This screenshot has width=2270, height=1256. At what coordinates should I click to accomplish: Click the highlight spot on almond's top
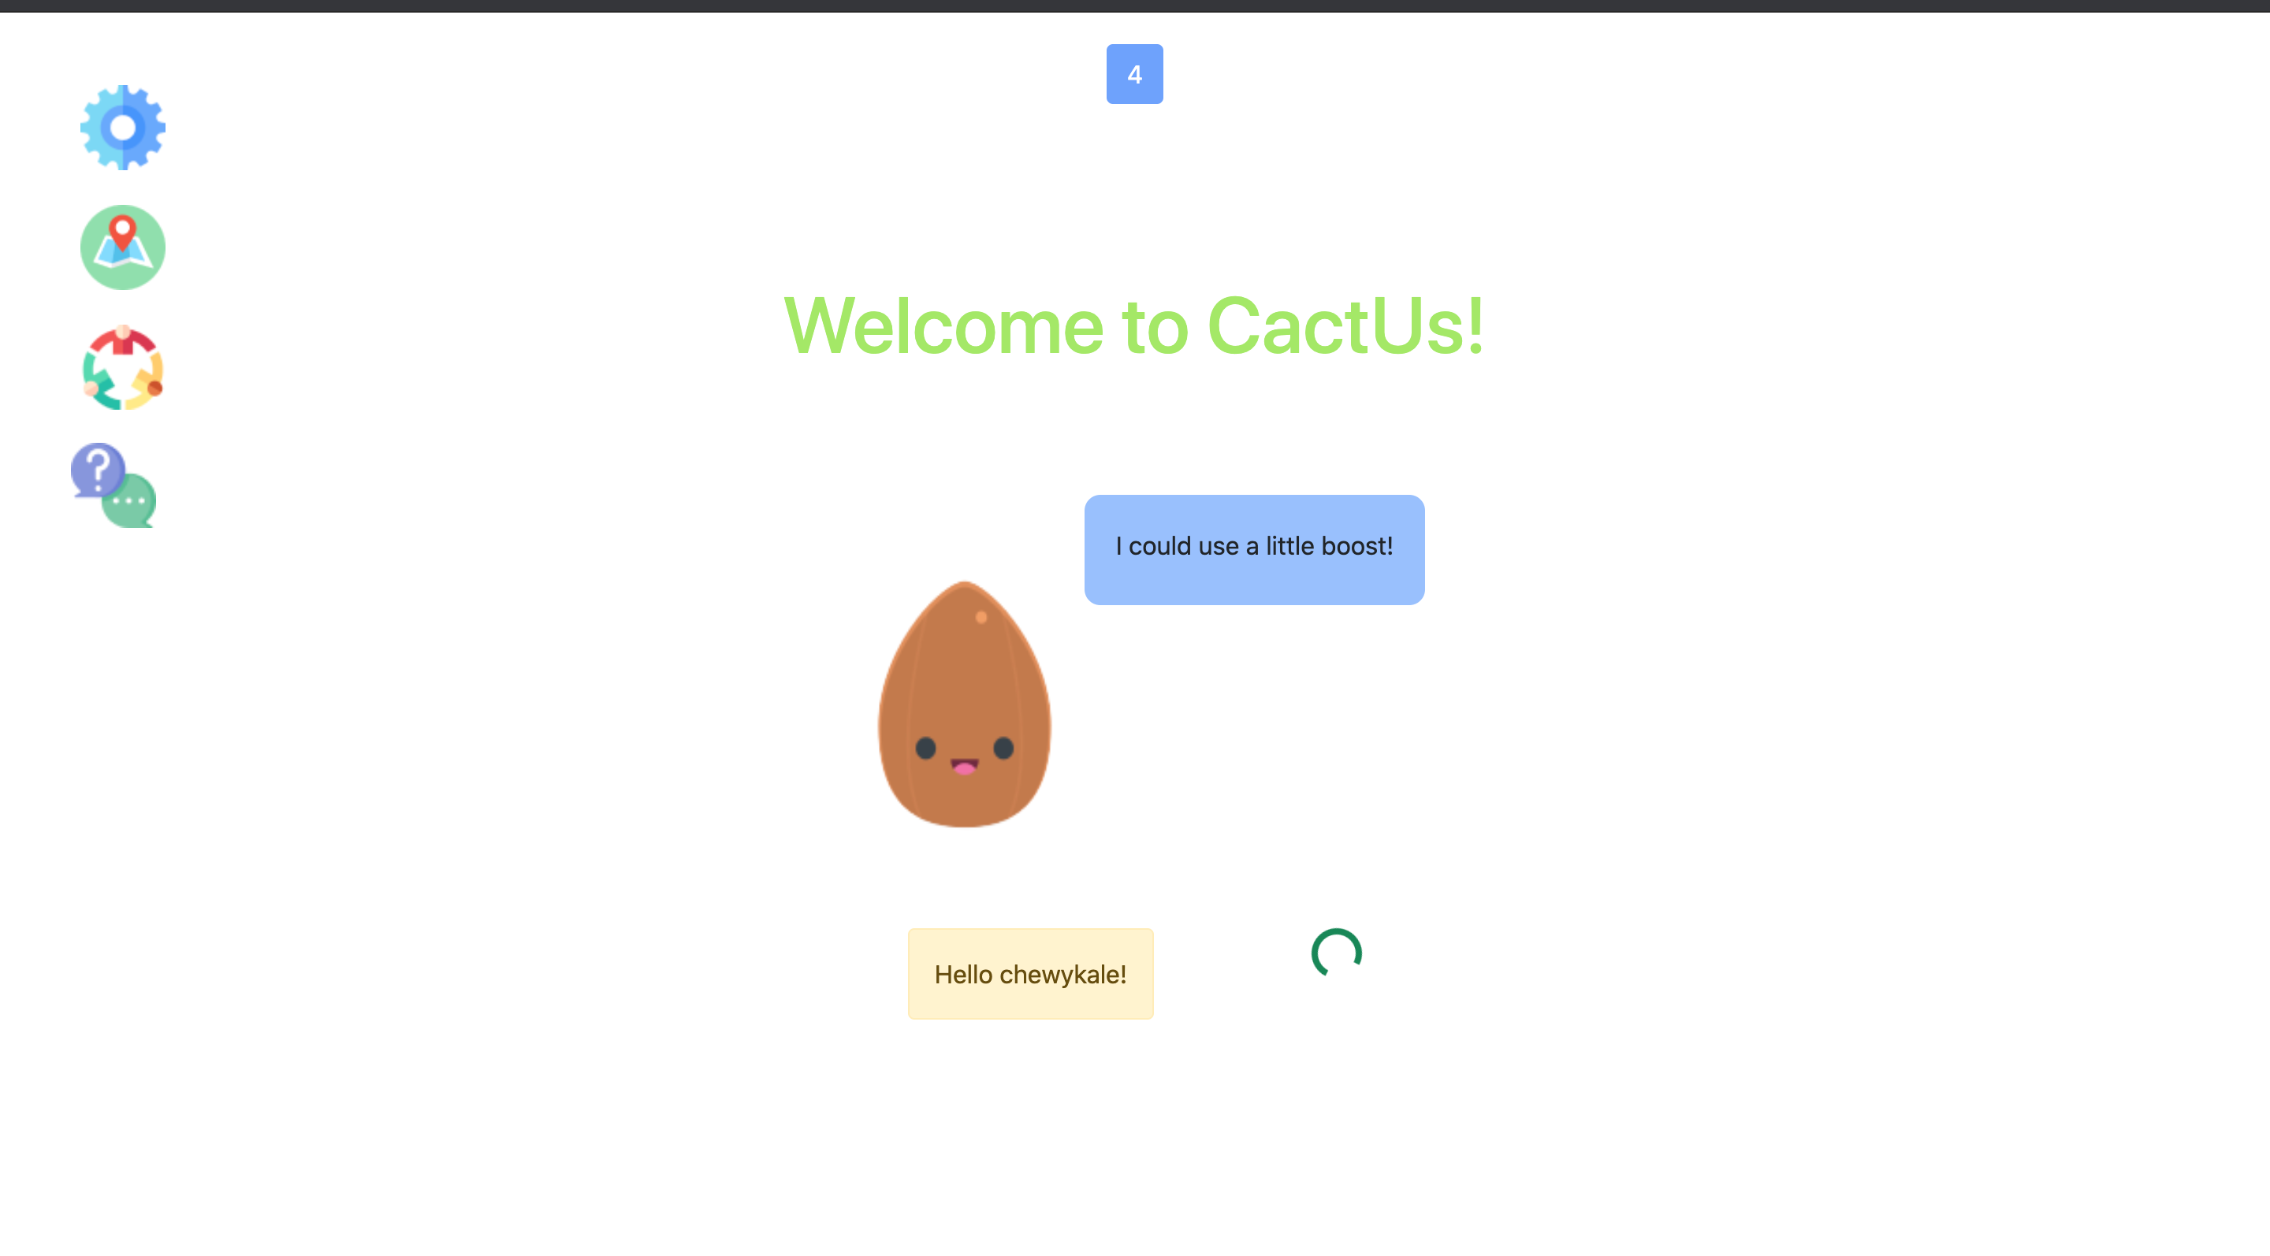point(981,618)
